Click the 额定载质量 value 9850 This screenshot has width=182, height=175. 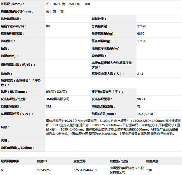[x=141, y=34]
